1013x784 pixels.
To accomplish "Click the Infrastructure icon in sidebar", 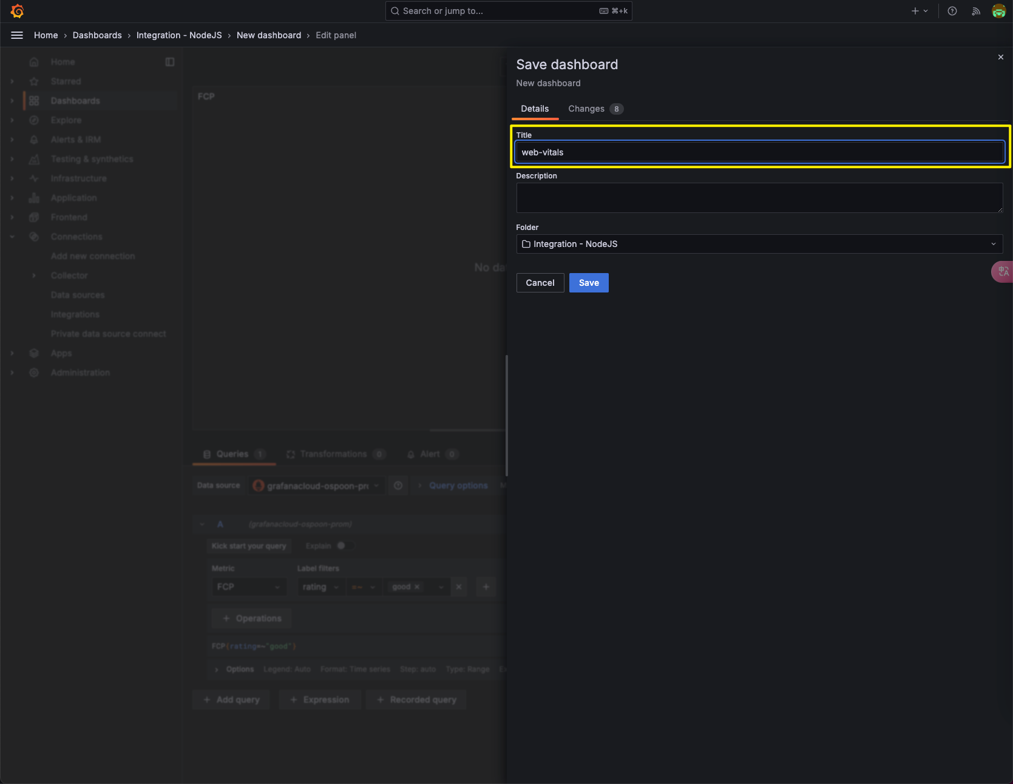I will tap(34, 178).
